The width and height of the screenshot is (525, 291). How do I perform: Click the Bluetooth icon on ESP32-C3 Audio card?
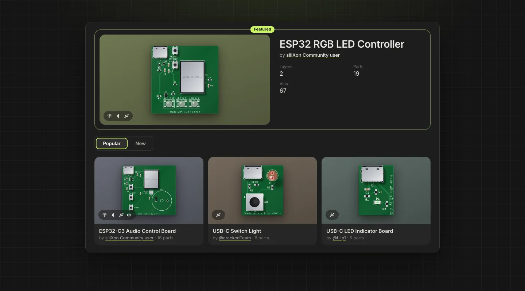113,215
